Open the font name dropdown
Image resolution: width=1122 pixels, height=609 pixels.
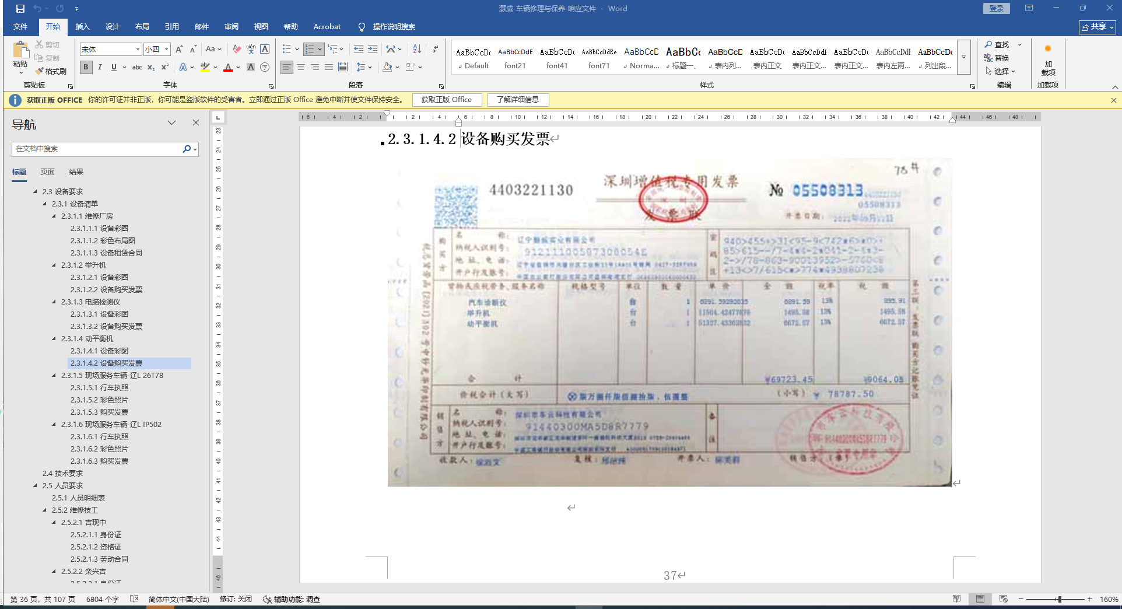(x=138, y=50)
